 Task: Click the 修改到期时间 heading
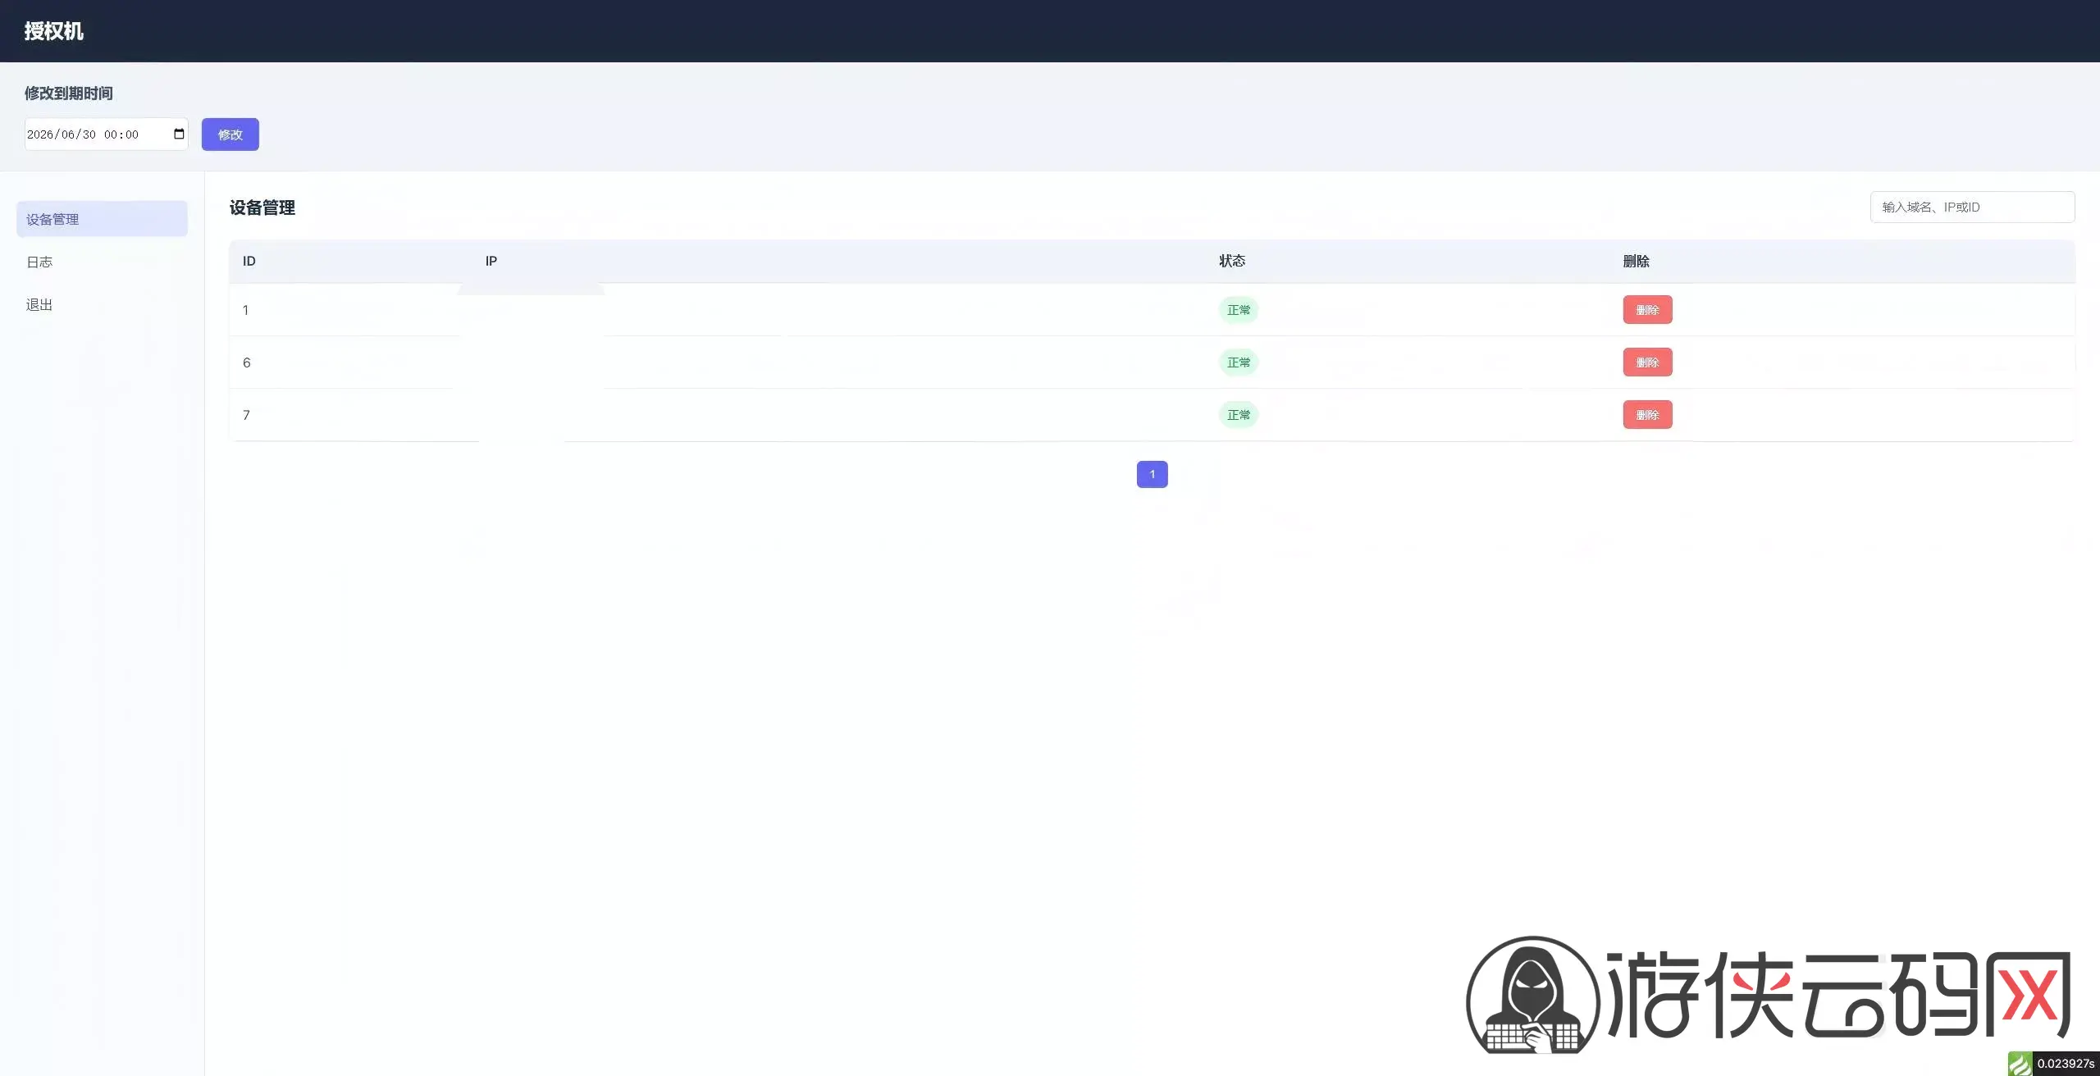(69, 93)
